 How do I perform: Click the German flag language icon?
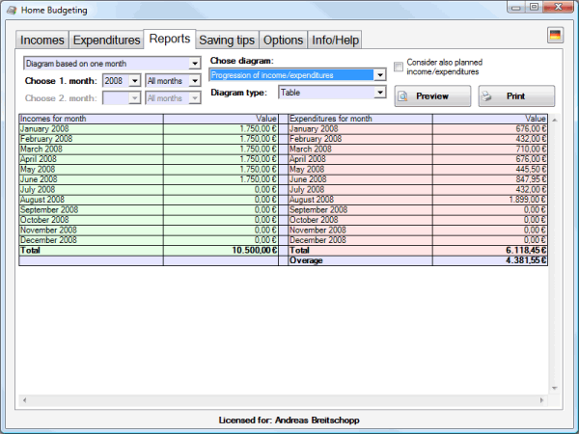click(555, 37)
